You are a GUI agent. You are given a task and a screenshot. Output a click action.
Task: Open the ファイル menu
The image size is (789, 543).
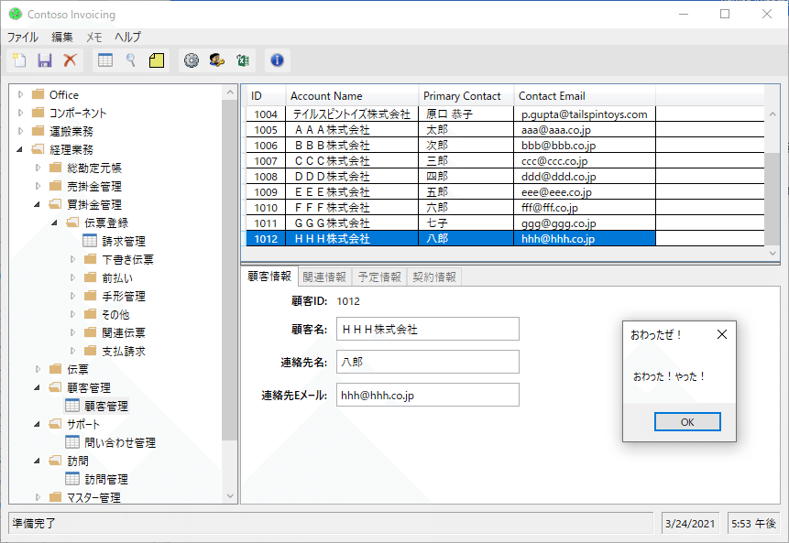click(x=23, y=37)
